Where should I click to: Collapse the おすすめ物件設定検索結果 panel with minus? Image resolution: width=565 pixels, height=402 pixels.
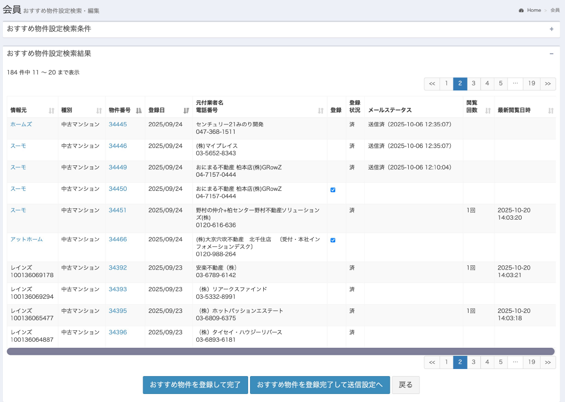551,54
